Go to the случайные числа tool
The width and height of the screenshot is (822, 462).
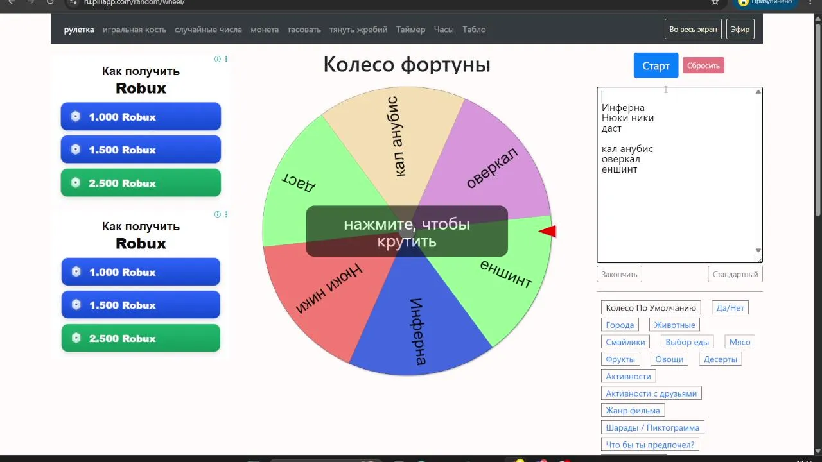(208, 30)
